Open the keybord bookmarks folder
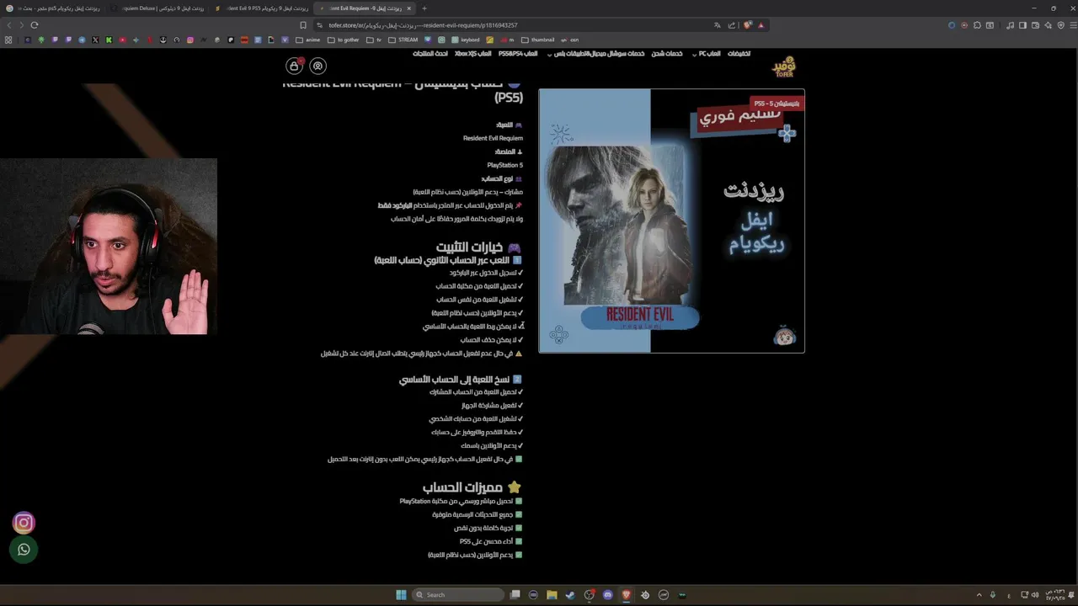 [x=466, y=40]
